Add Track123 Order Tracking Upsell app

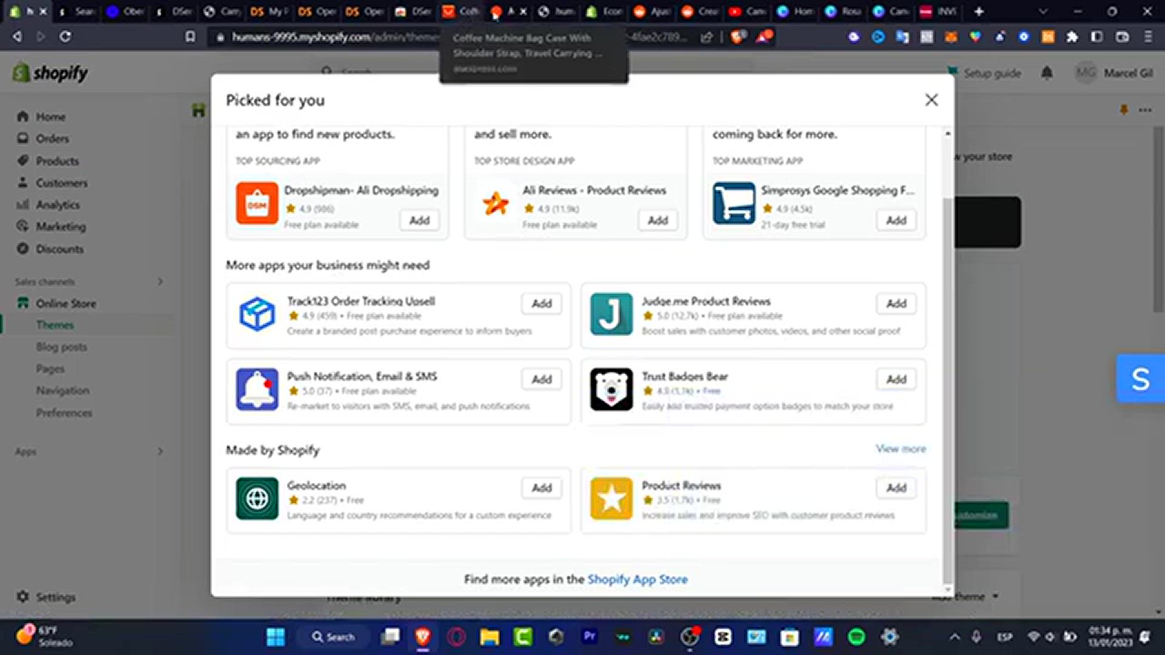point(542,303)
